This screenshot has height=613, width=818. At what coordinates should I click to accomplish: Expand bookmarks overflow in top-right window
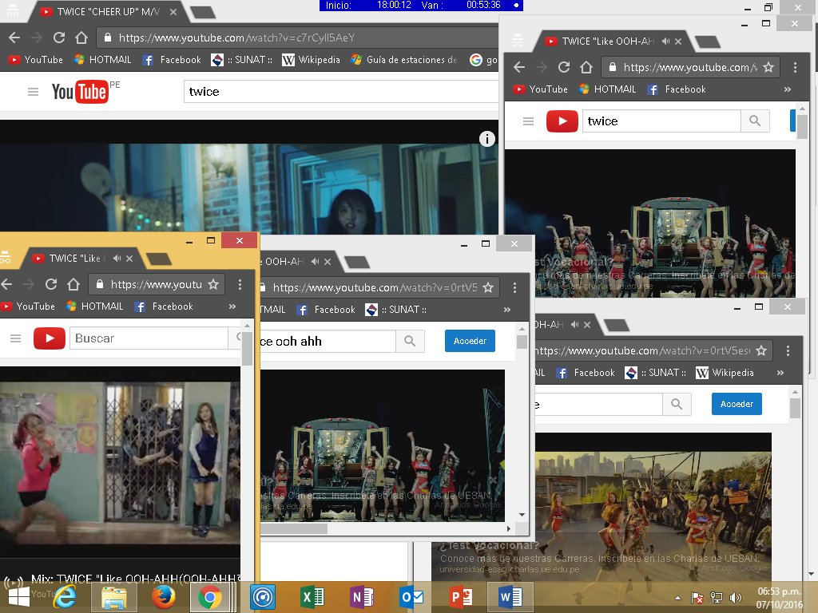pyautogui.click(x=787, y=89)
